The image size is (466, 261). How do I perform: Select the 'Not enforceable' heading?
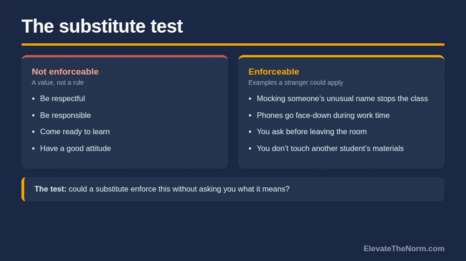pyautogui.click(x=65, y=72)
